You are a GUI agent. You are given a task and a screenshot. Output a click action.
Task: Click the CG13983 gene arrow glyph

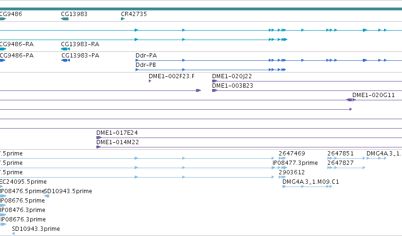pos(65,19)
